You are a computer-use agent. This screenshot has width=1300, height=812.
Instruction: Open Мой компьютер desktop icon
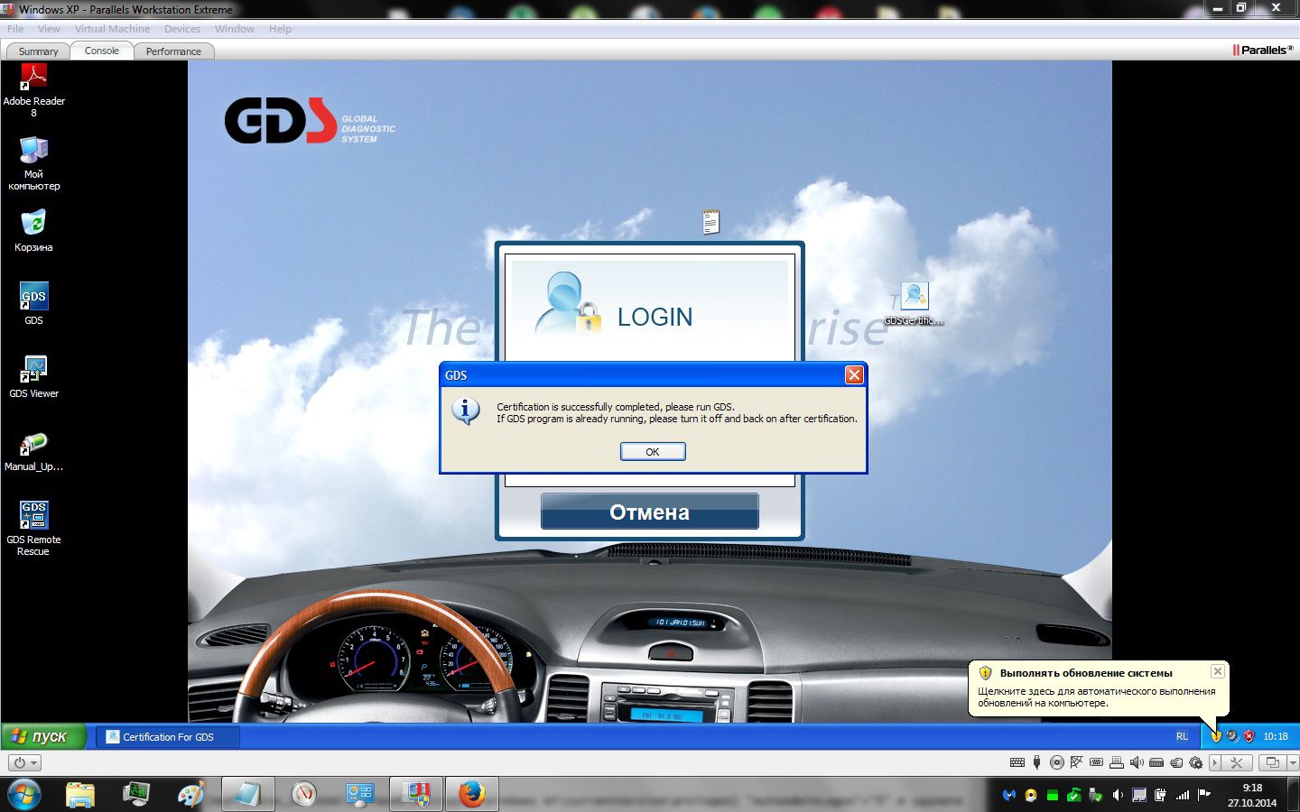[33, 163]
